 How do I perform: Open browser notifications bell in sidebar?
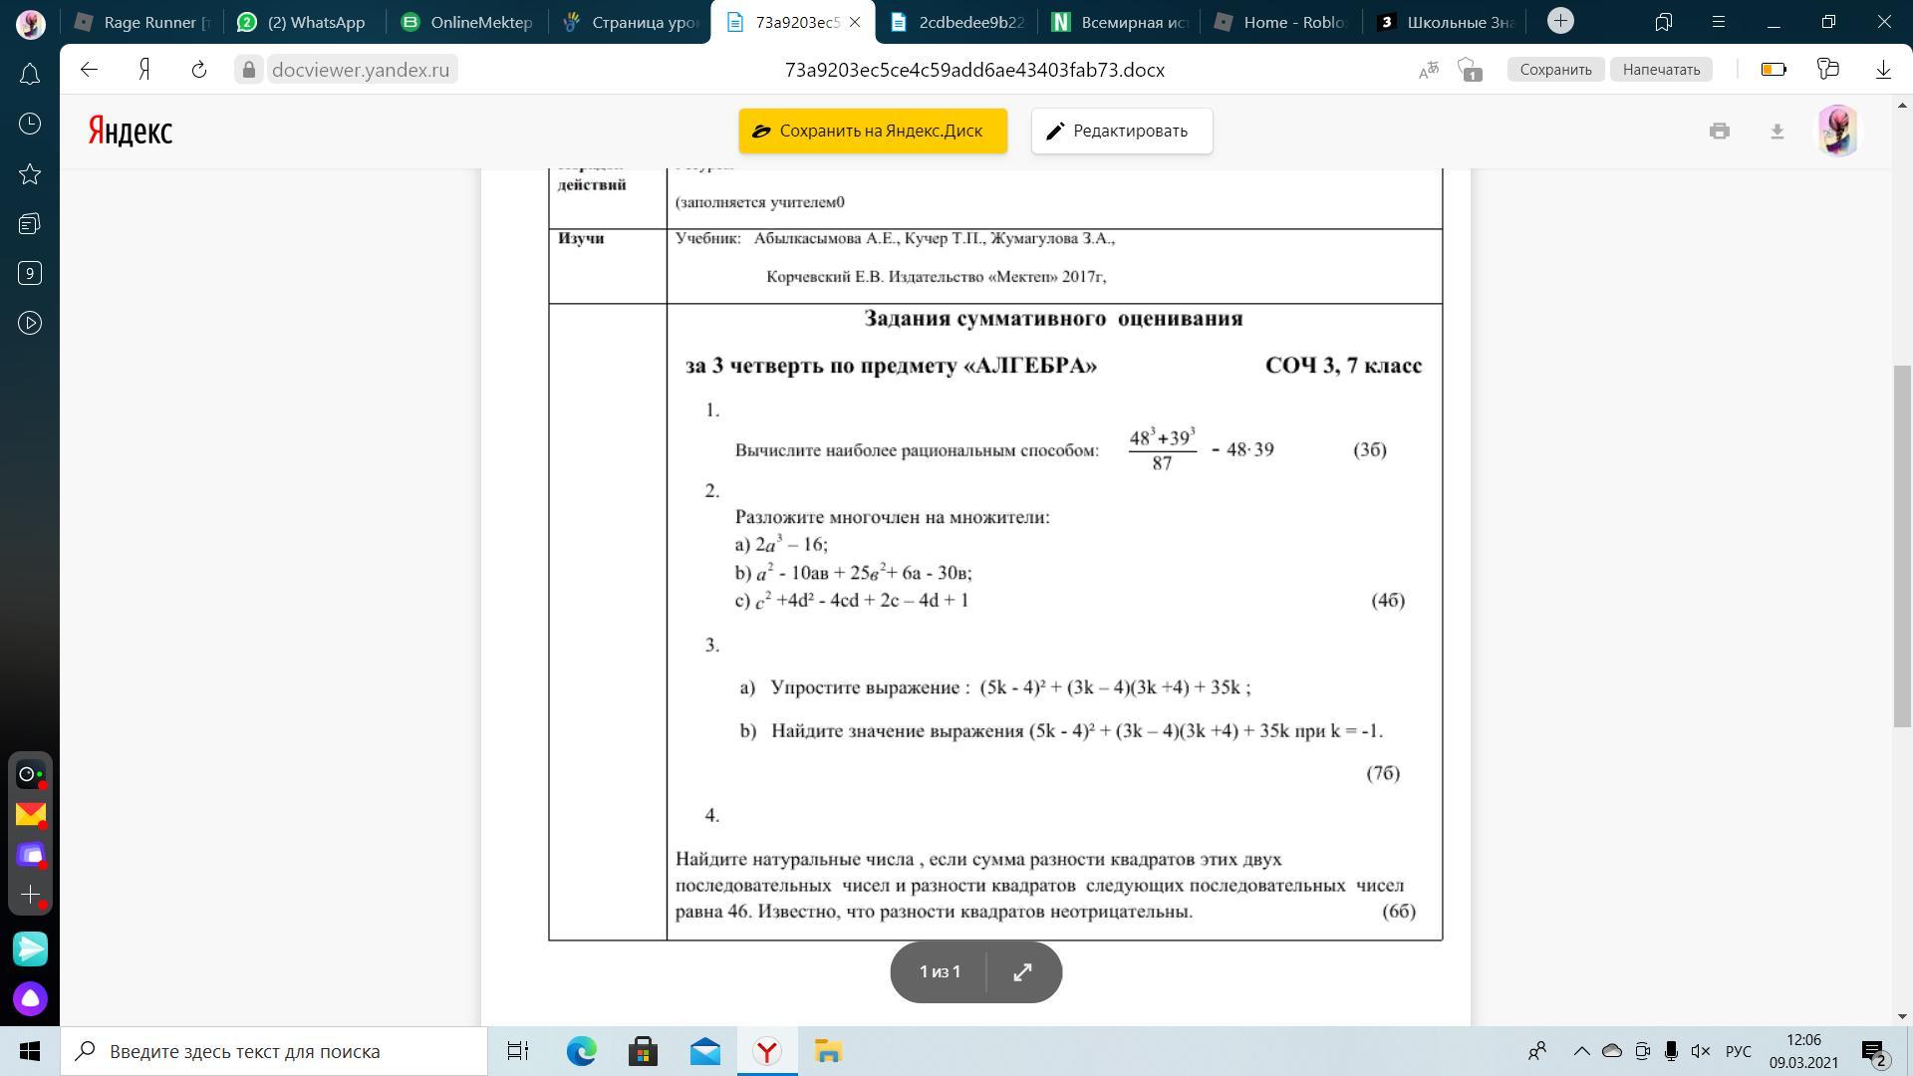pyautogui.click(x=30, y=74)
